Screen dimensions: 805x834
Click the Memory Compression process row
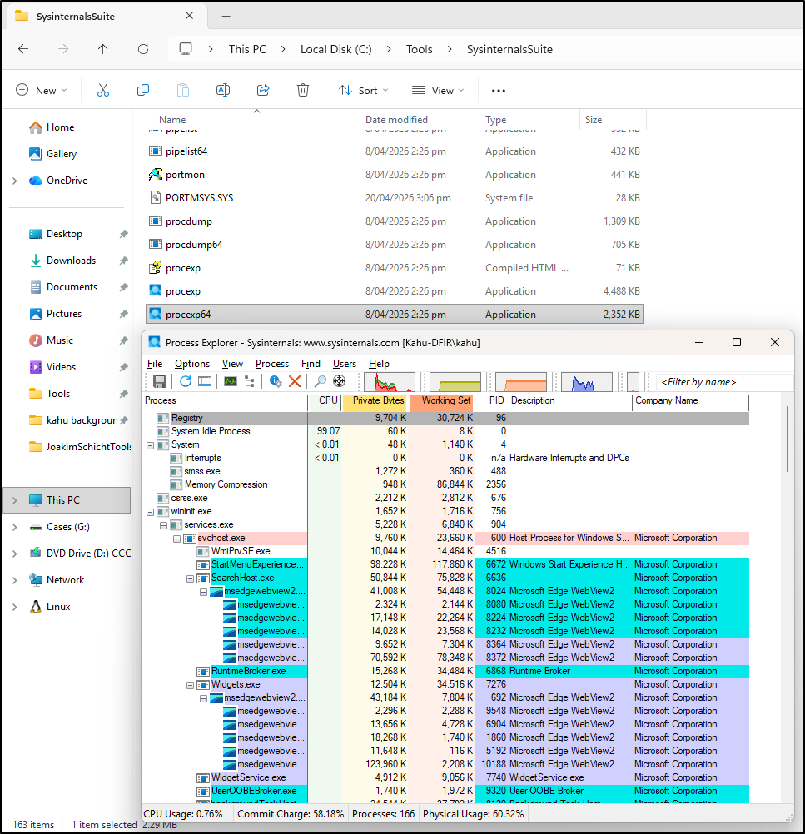click(447, 485)
